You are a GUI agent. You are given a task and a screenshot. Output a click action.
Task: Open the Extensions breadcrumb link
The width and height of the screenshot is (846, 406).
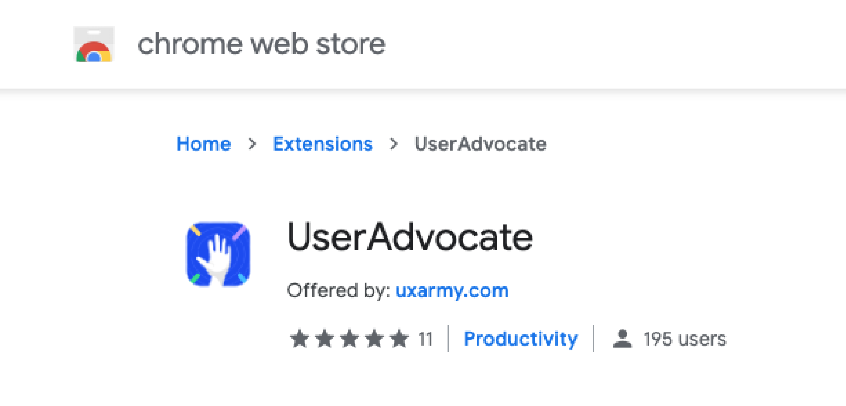pyautogui.click(x=323, y=144)
